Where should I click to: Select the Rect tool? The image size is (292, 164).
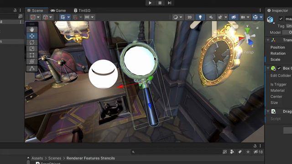[x=32, y=55]
